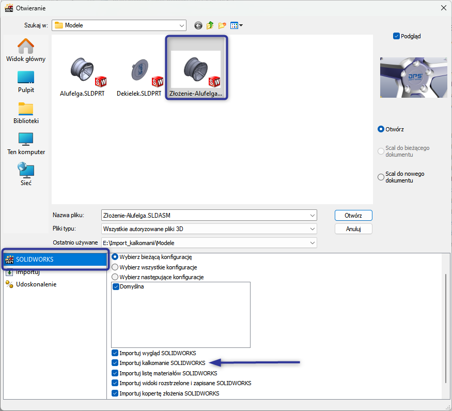Click the Anuluj button

pos(353,229)
